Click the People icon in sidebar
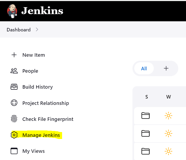Screen dimensions: 186x160 click(14, 71)
